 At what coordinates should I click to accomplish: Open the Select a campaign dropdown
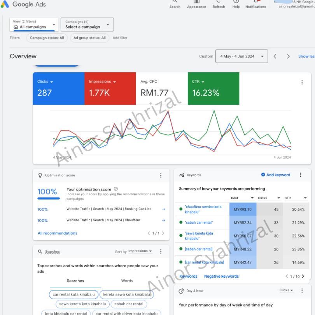[x=87, y=24]
